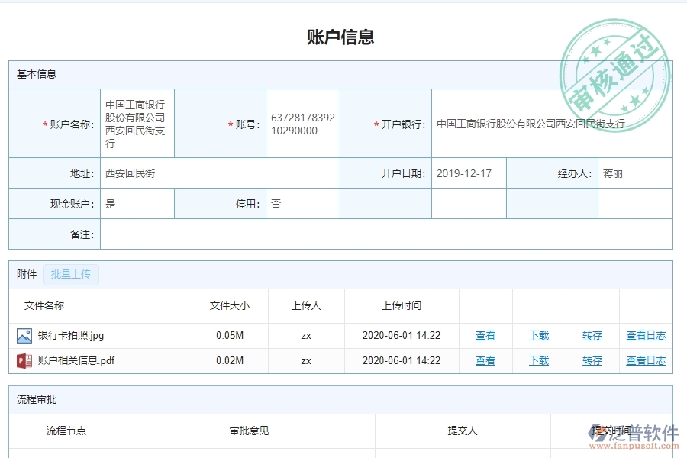
Task: Open 查看 link for 银行卡拍照.jpg
Action: [x=485, y=335]
